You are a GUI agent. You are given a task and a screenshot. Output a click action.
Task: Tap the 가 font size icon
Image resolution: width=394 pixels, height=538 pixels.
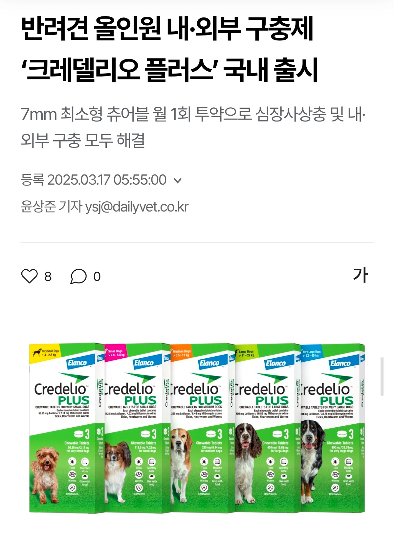[x=360, y=275]
